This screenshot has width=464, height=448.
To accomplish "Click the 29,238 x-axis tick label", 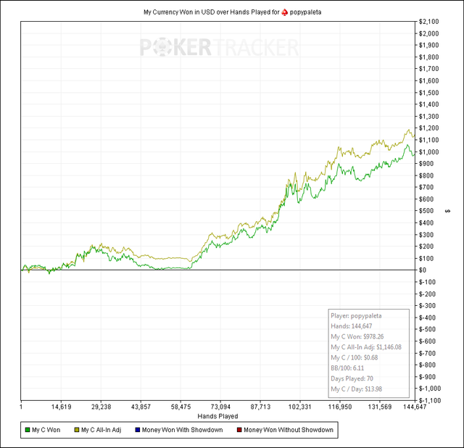I will (x=101, y=407).
